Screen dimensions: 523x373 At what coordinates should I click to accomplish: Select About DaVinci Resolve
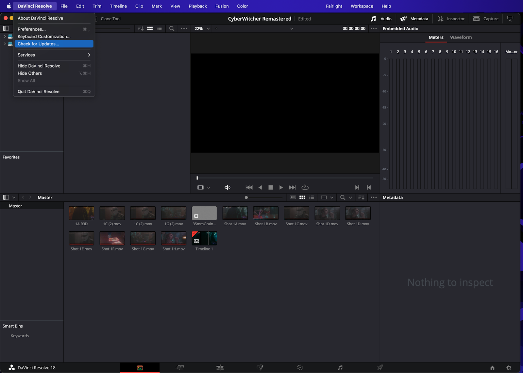(54, 18)
